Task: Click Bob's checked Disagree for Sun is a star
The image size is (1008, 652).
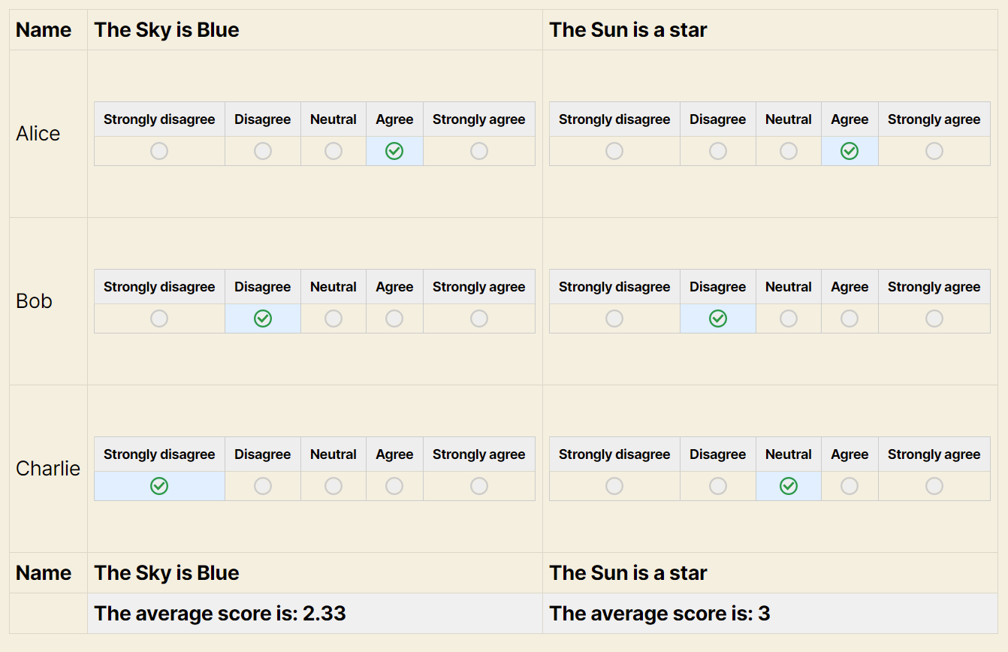Action: [x=718, y=318]
